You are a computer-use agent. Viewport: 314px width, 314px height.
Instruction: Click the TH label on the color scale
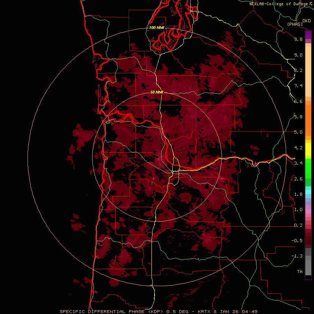tap(300, 272)
